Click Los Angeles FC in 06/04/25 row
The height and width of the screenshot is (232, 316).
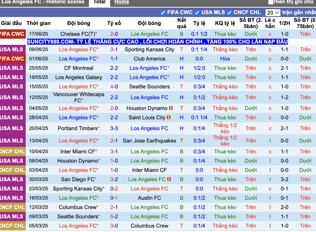pos(149,161)
